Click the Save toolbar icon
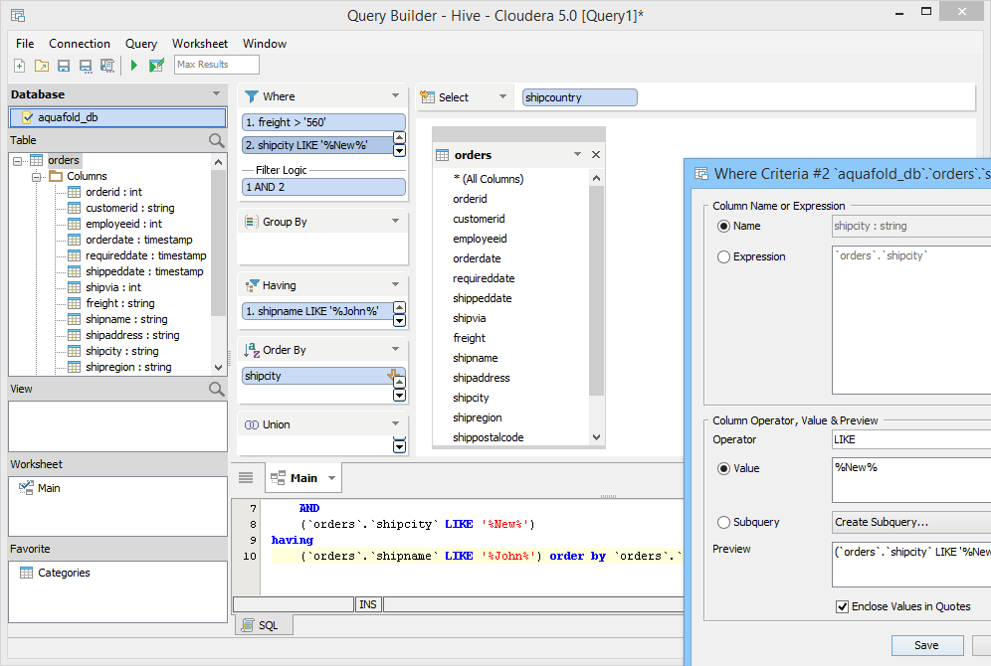Screen dimensions: 991x666 [64, 65]
